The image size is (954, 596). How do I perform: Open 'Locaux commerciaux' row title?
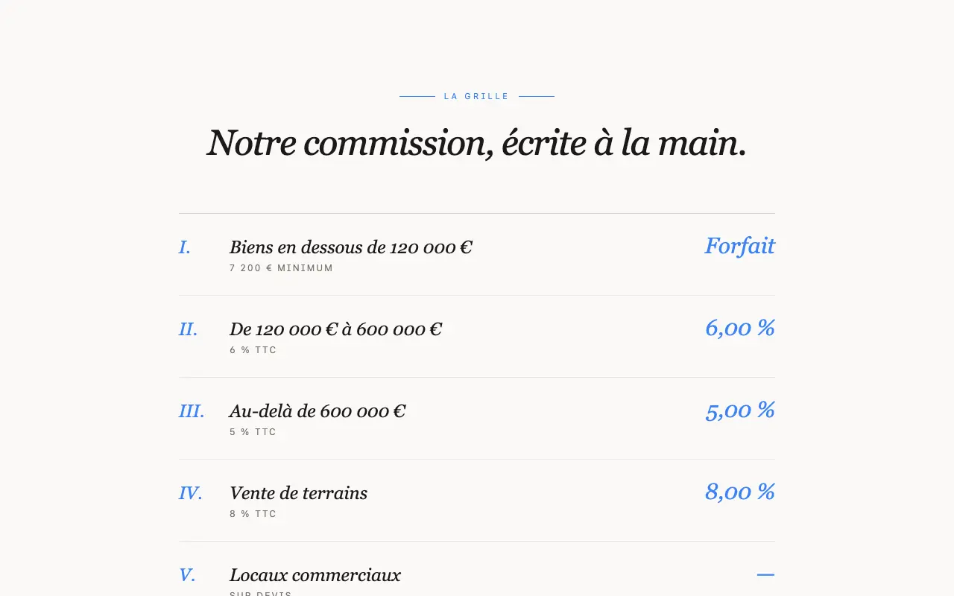(x=315, y=575)
